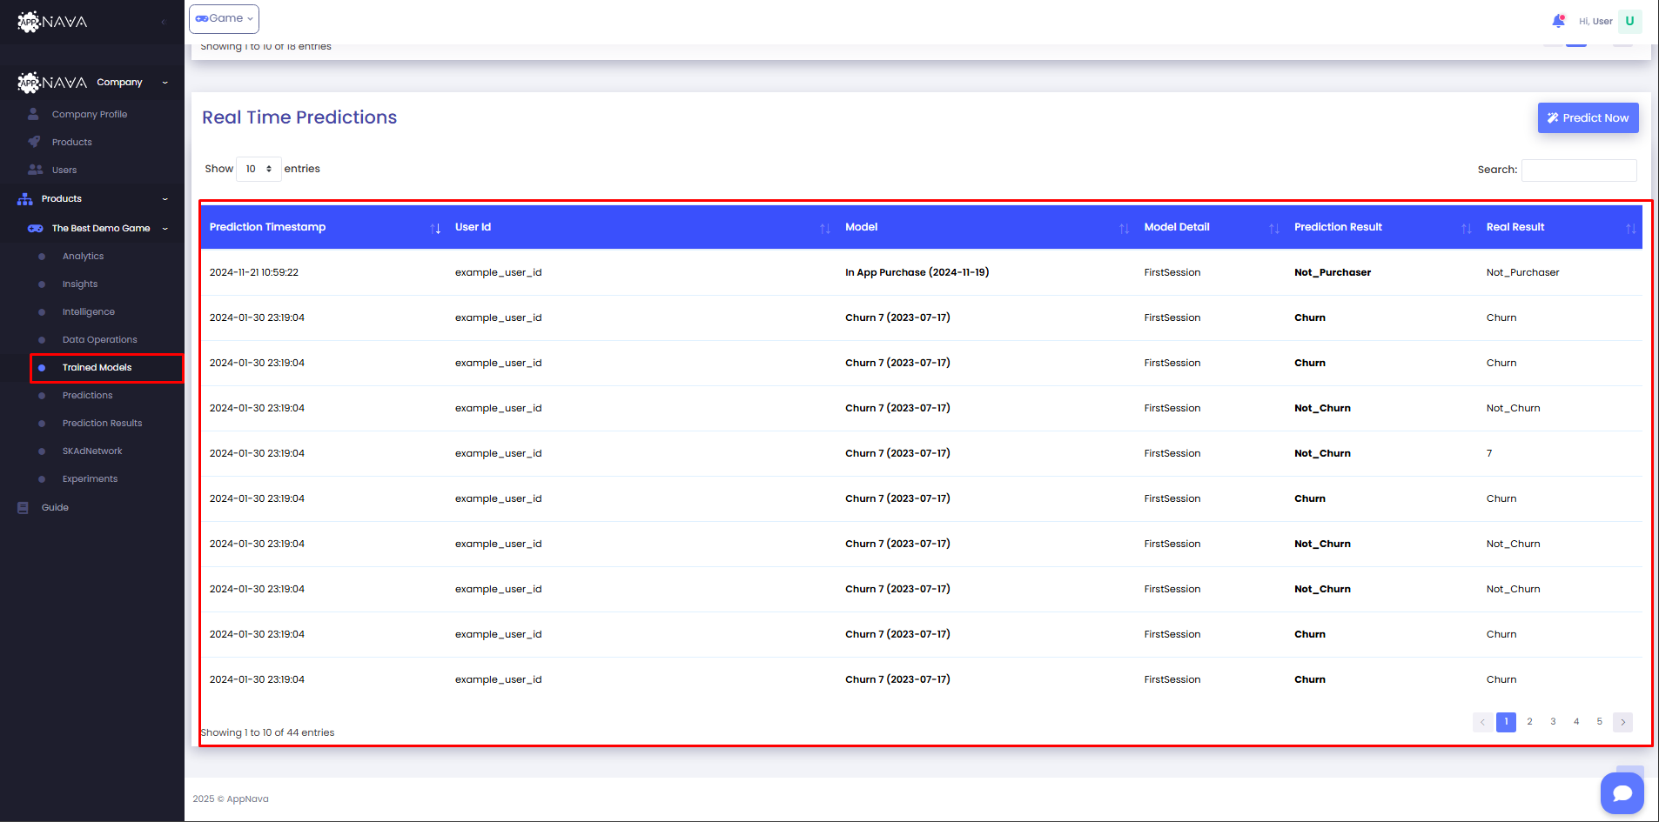Click the Real Time Predictions heading
1659x822 pixels.
(299, 117)
